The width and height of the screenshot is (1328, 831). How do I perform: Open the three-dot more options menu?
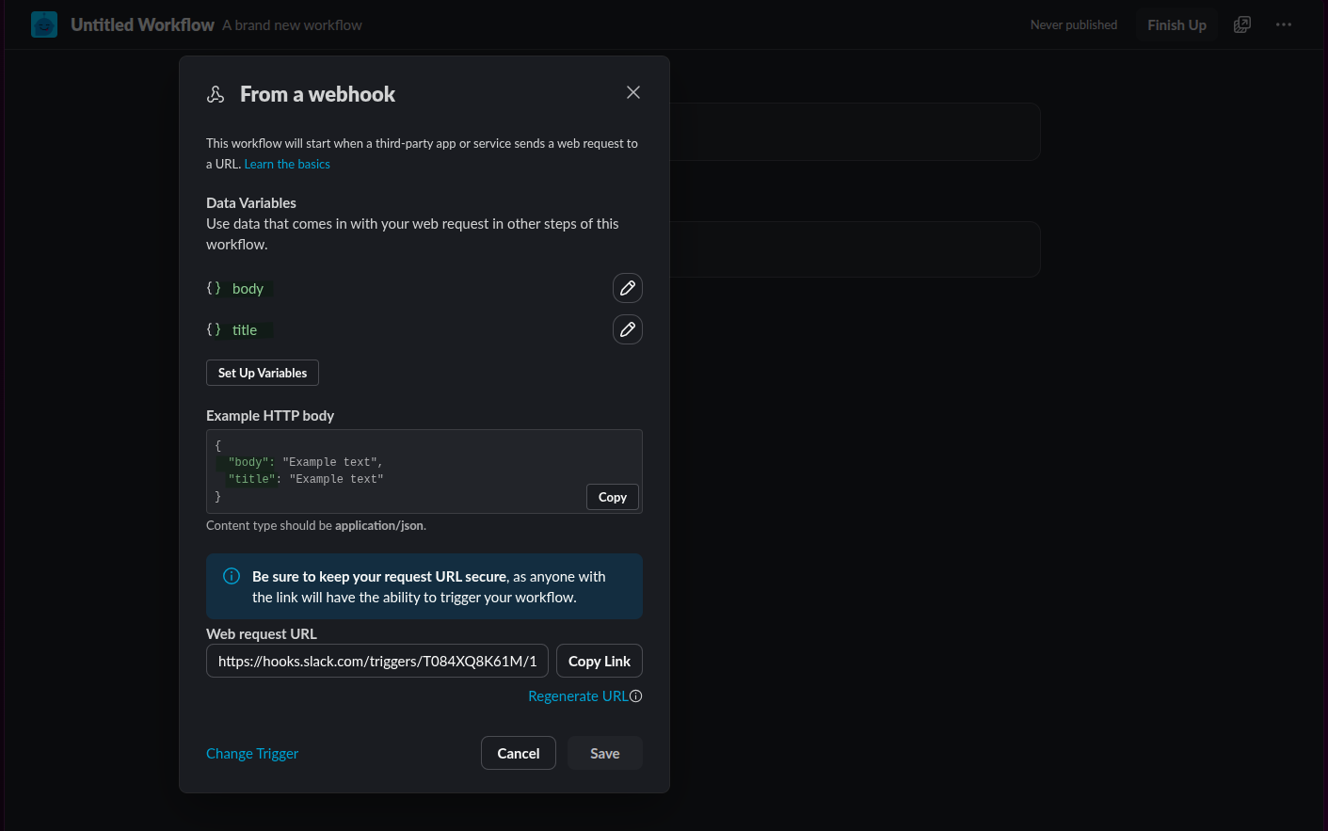1284,24
